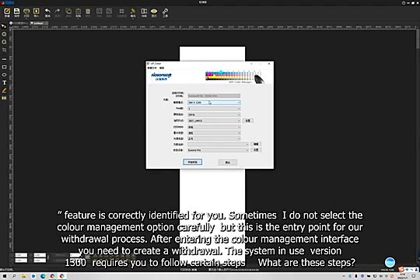This screenshot has height=280, width=420.
Task: Open the dropdown directly below the UMCS dropdown
Action: point(214,127)
